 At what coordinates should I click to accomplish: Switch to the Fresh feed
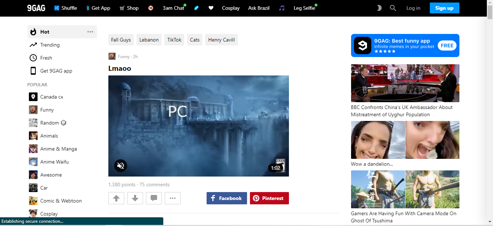62,58
